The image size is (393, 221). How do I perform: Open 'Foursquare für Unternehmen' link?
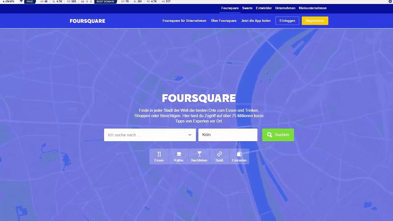pos(184,21)
